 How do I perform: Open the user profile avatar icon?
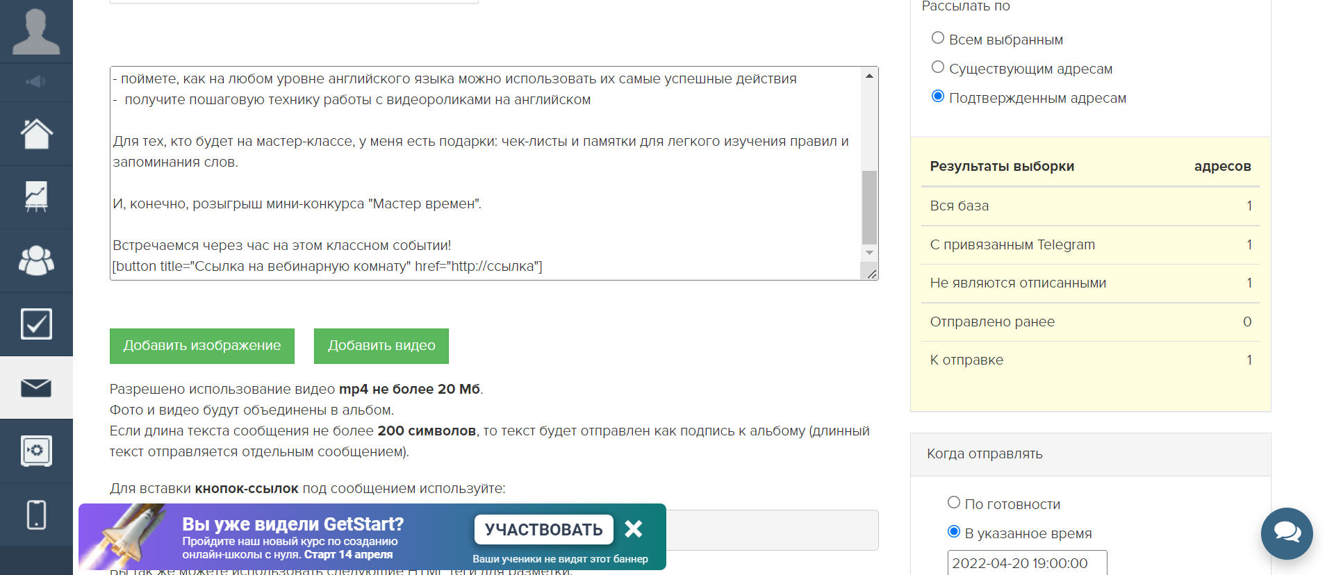tap(36, 32)
